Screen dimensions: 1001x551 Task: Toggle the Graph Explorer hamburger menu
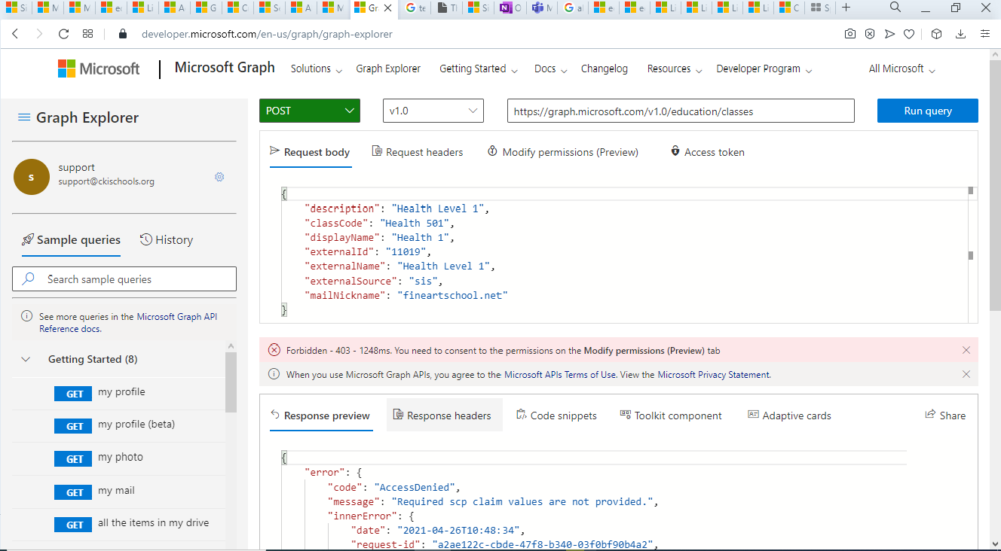pyautogui.click(x=24, y=117)
